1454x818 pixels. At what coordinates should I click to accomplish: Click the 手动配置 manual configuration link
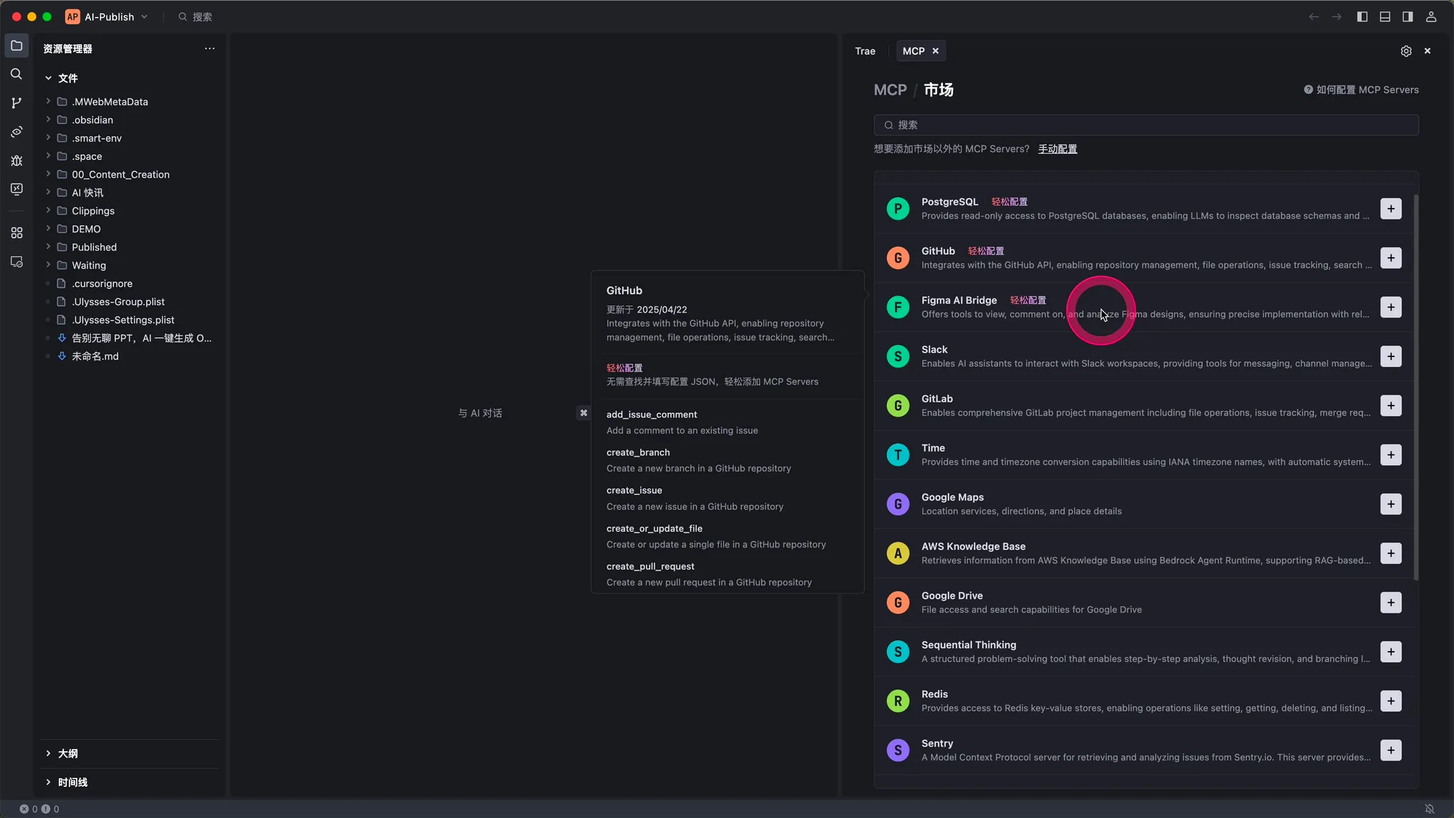coord(1057,149)
